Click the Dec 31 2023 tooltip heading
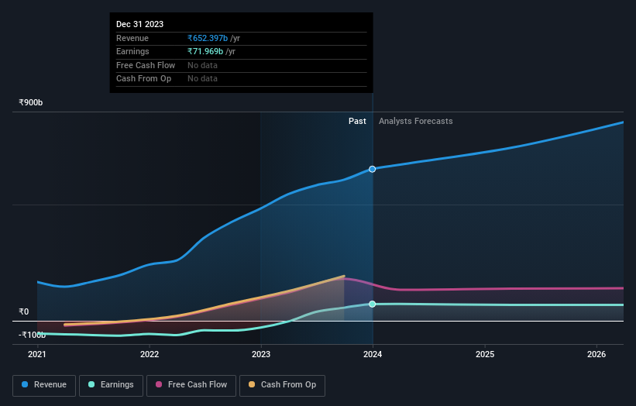Image resolution: width=636 pixels, height=406 pixels. pyautogui.click(x=140, y=24)
